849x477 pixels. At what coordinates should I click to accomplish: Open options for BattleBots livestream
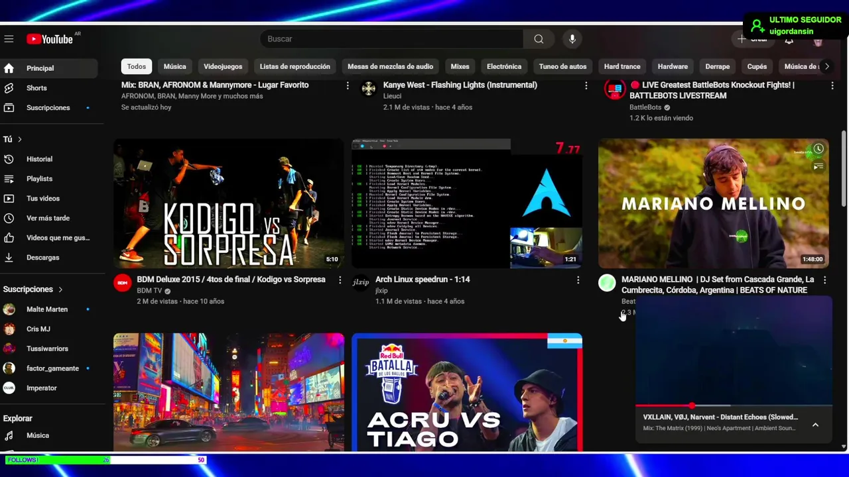(832, 85)
